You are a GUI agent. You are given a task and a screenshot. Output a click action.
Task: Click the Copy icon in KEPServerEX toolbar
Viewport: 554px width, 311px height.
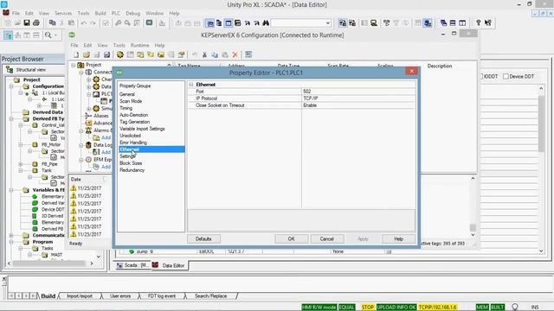coord(215,54)
